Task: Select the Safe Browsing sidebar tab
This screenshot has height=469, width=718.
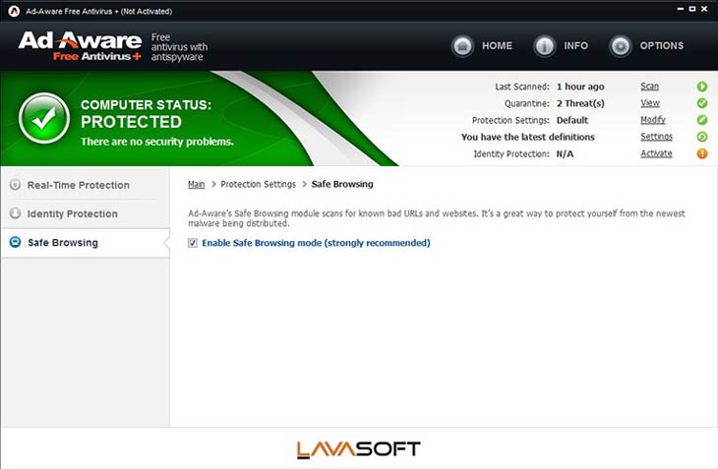Action: (x=86, y=243)
